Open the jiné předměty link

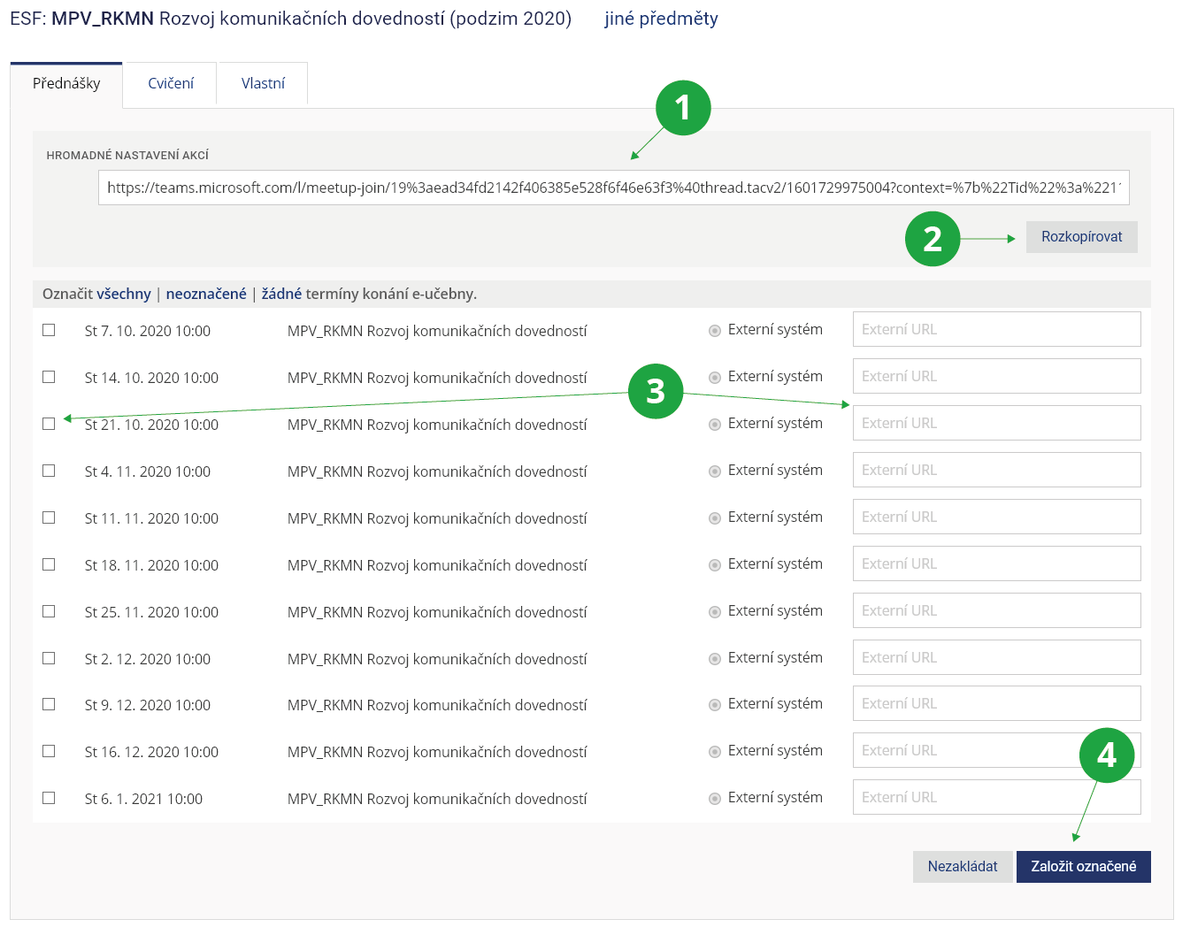tap(661, 19)
